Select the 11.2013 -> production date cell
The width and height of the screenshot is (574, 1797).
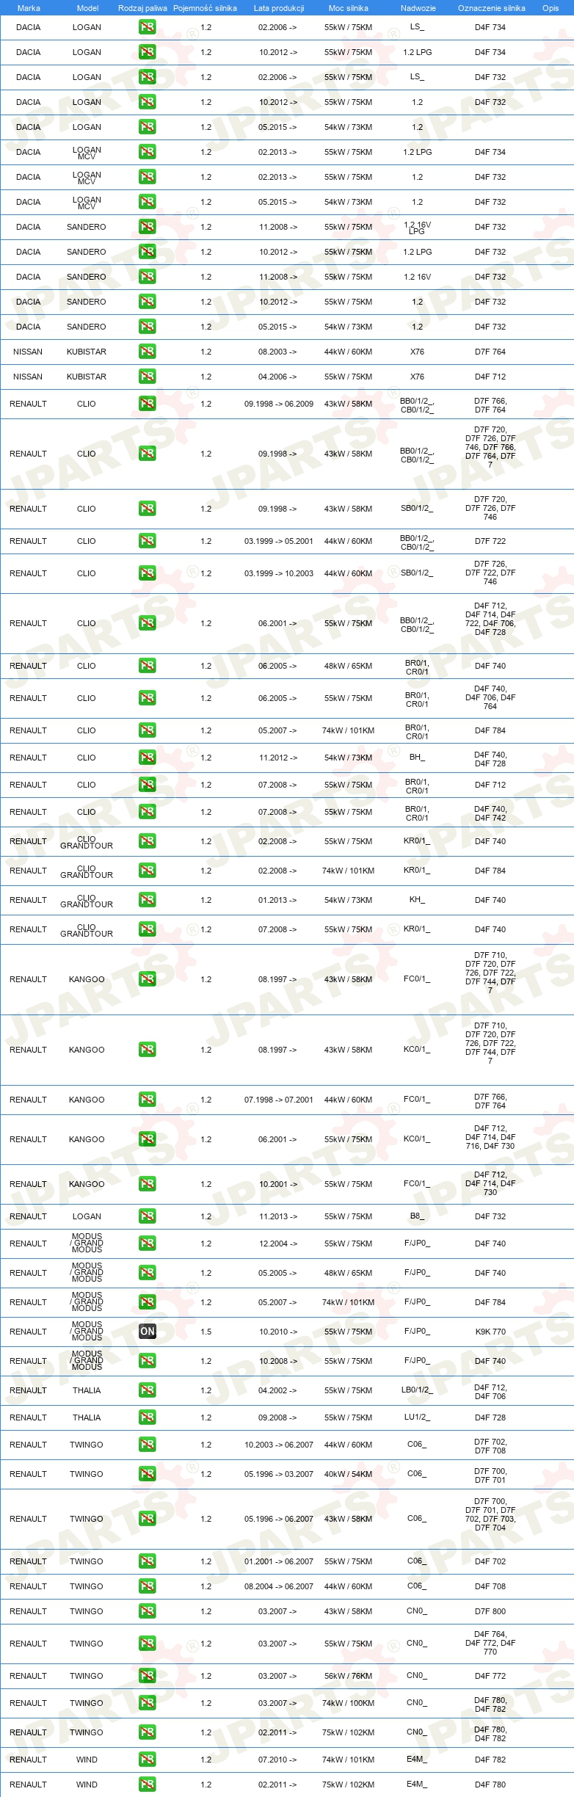(x=278, y=1216)
